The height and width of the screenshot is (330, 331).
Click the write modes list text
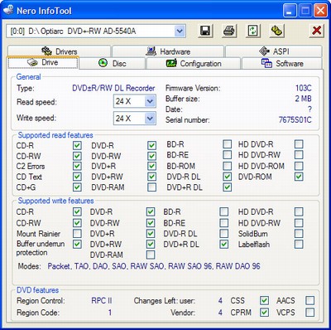(154, 266)
